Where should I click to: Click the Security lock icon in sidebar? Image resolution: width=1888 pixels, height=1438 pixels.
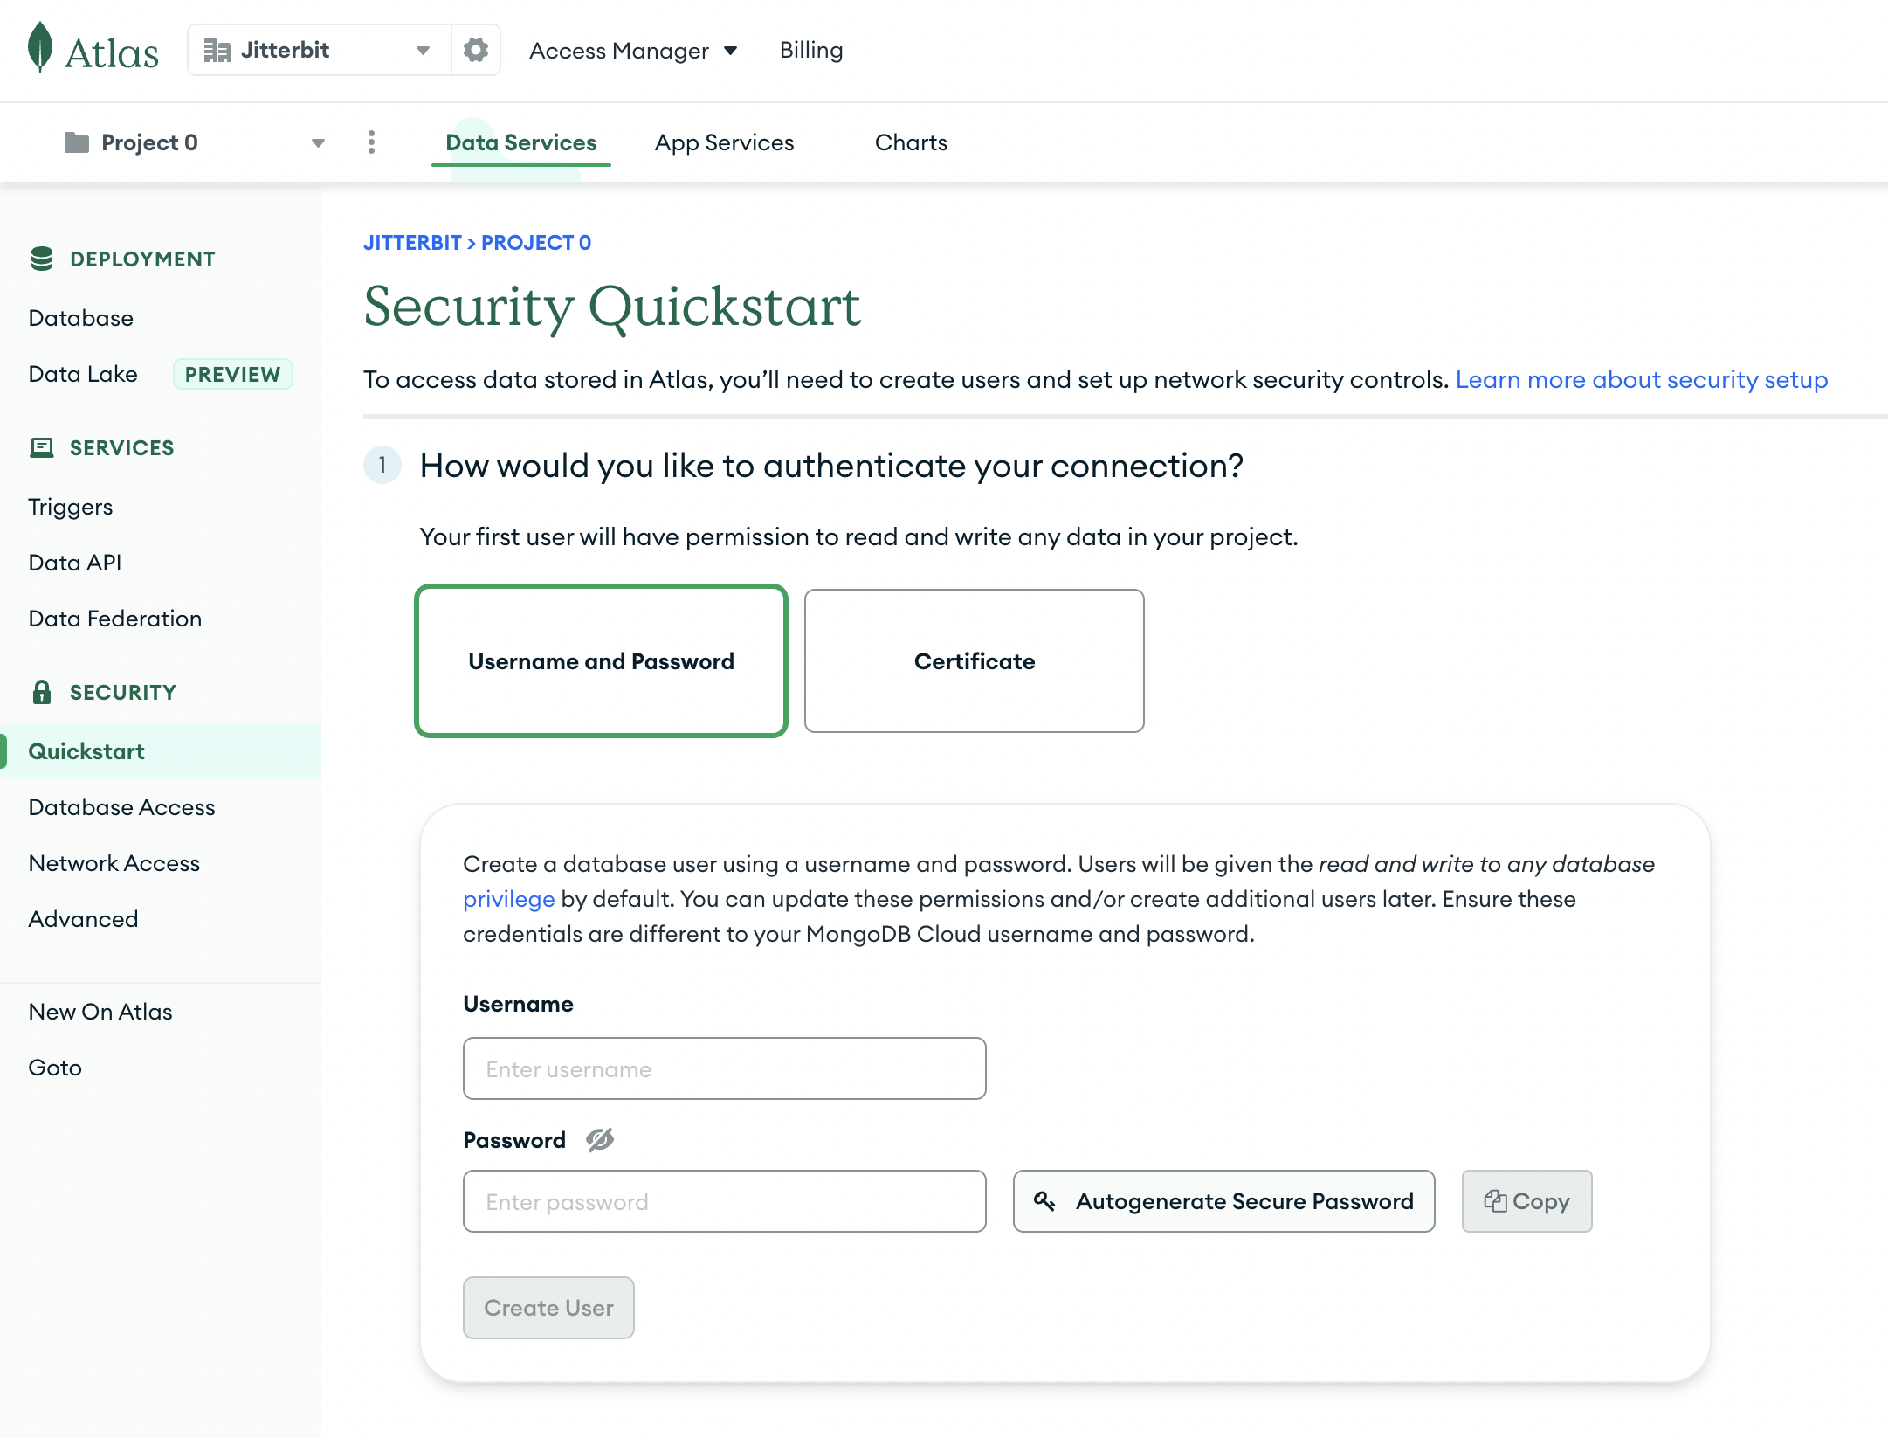coord(42,692)
